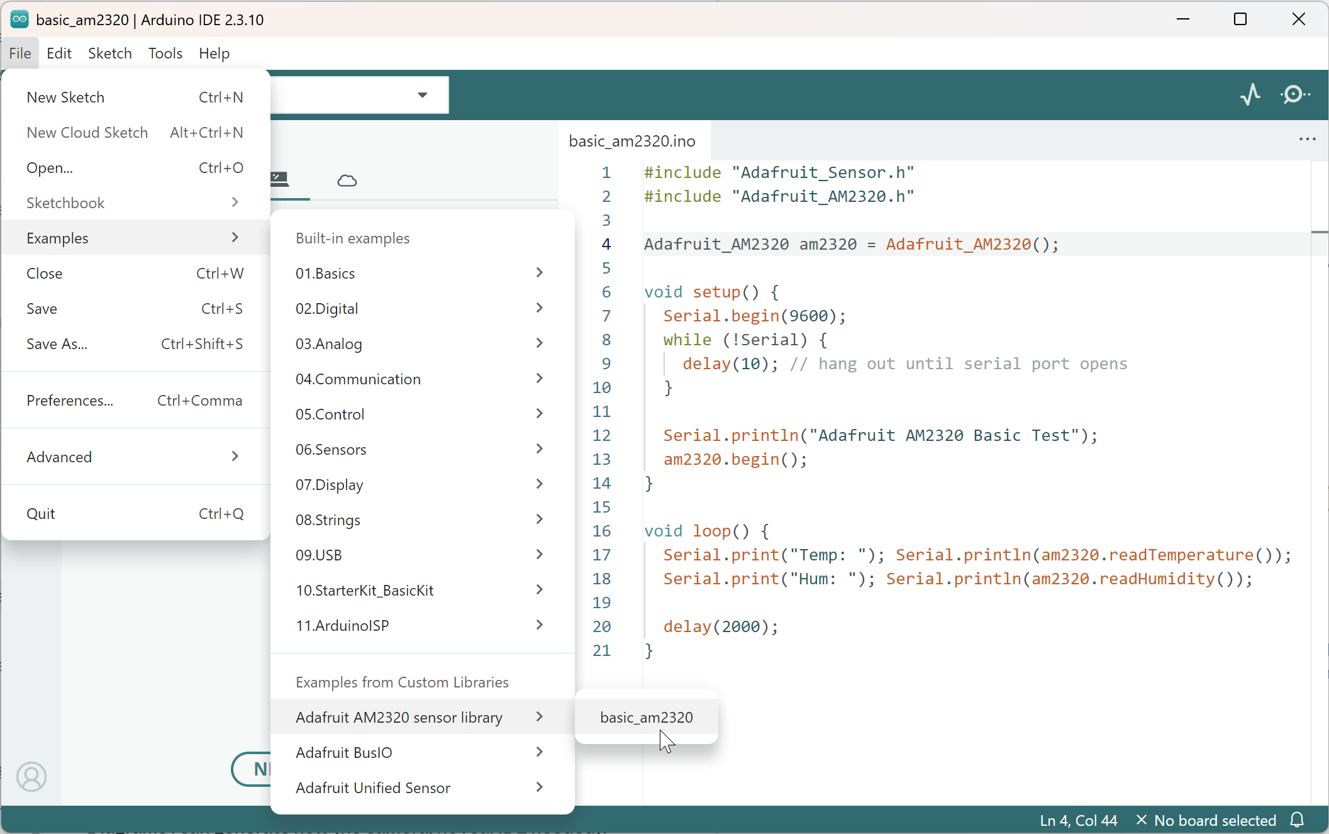Open notifications bell in status bar
The image size is (1329, 834).
(x=1297, y=820)
